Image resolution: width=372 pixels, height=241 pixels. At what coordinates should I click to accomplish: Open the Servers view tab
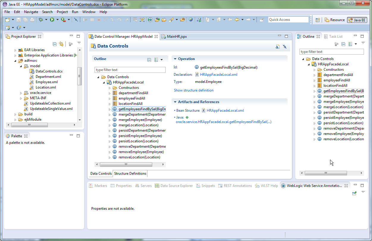tap(143, 186)
